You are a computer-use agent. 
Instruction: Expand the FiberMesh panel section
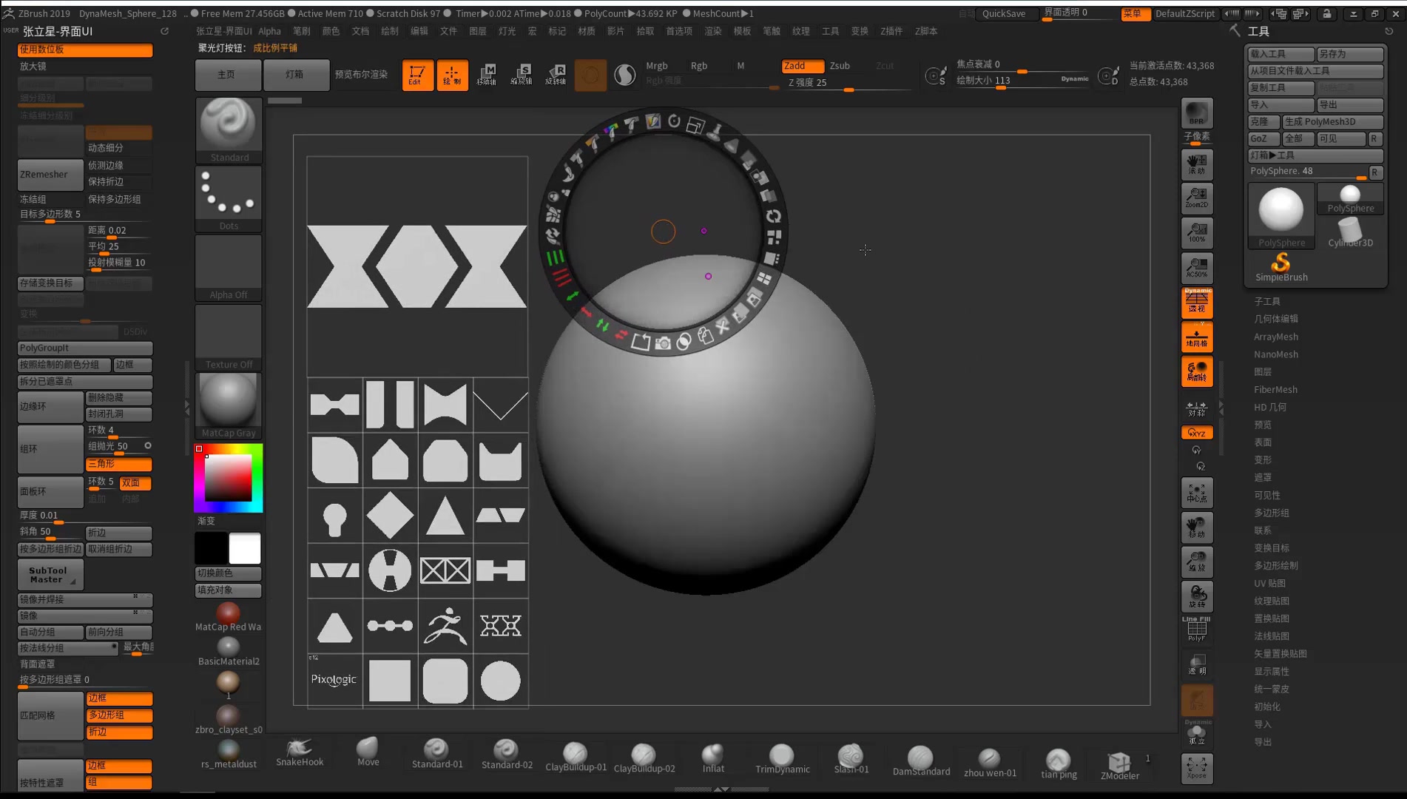tap(1275, 389)
